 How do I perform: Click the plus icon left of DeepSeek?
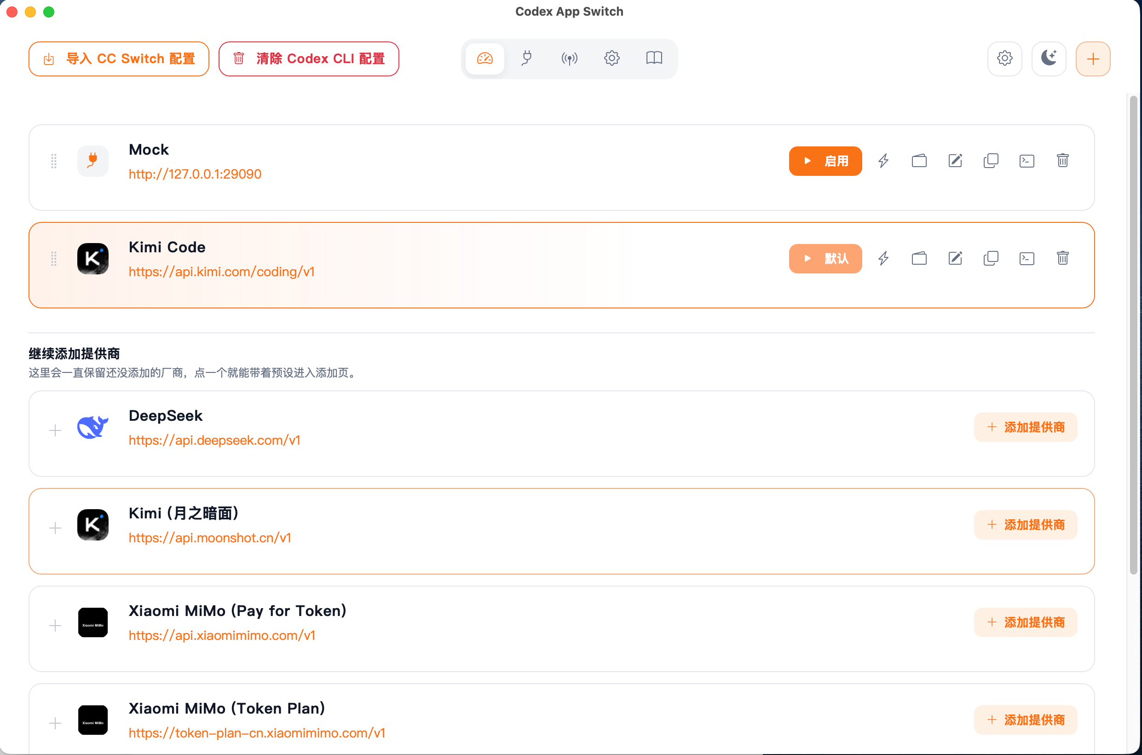tap(55, 430)
